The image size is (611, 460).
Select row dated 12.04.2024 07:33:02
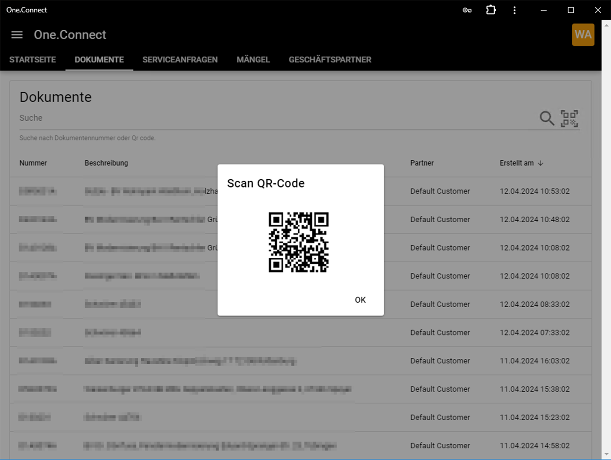(x=301, y=333)
